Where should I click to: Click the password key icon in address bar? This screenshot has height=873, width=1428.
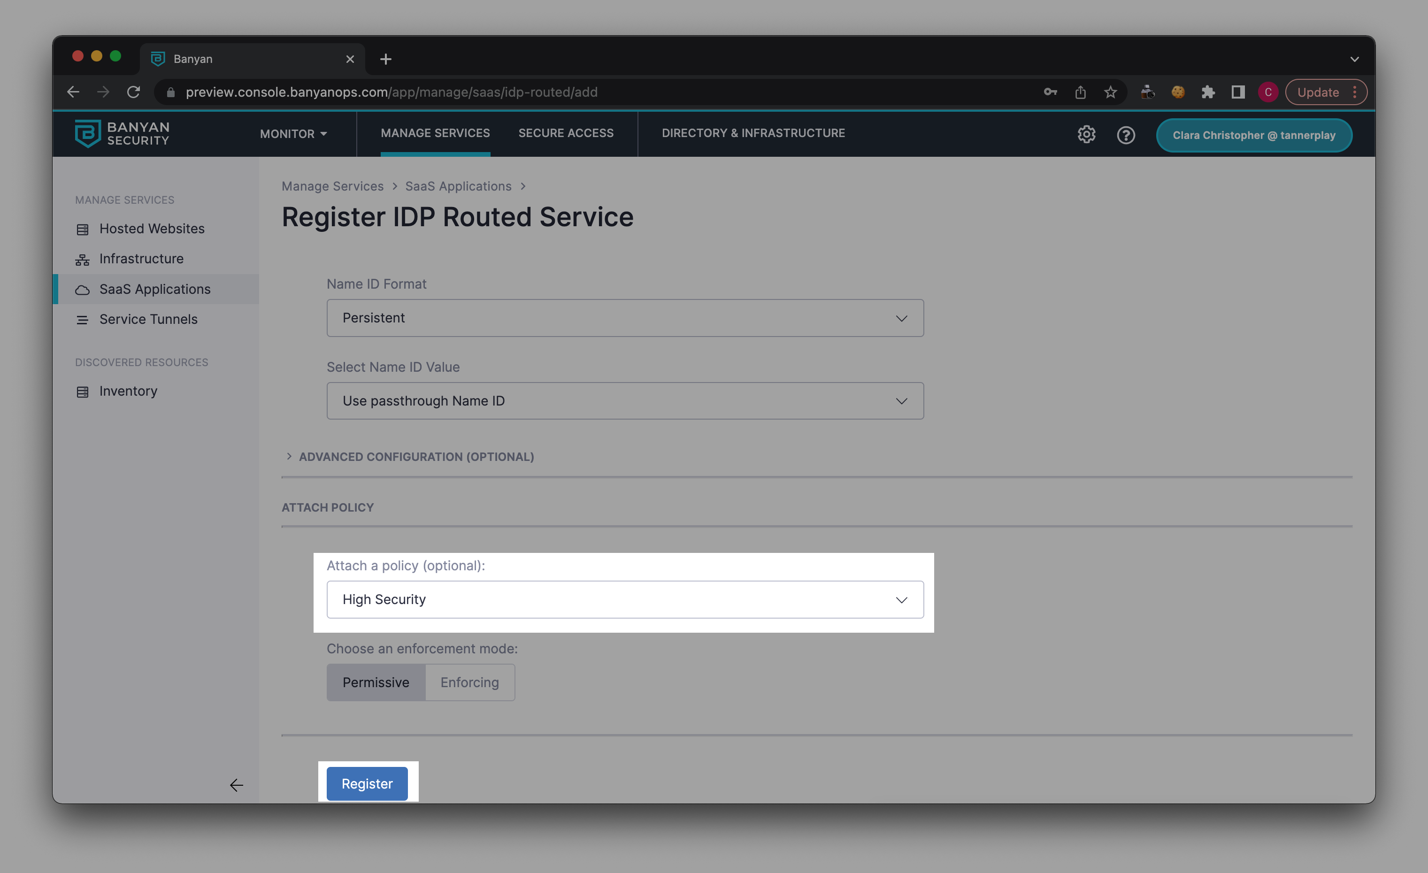click(x=1050, y=92)
